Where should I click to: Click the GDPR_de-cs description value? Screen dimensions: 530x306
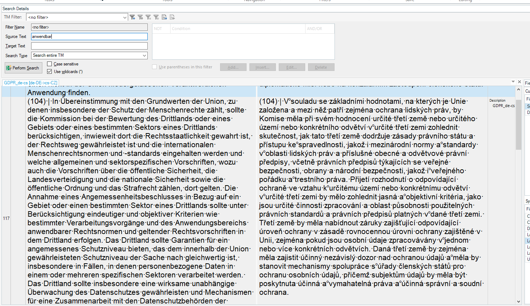click(x=504, y=106)
